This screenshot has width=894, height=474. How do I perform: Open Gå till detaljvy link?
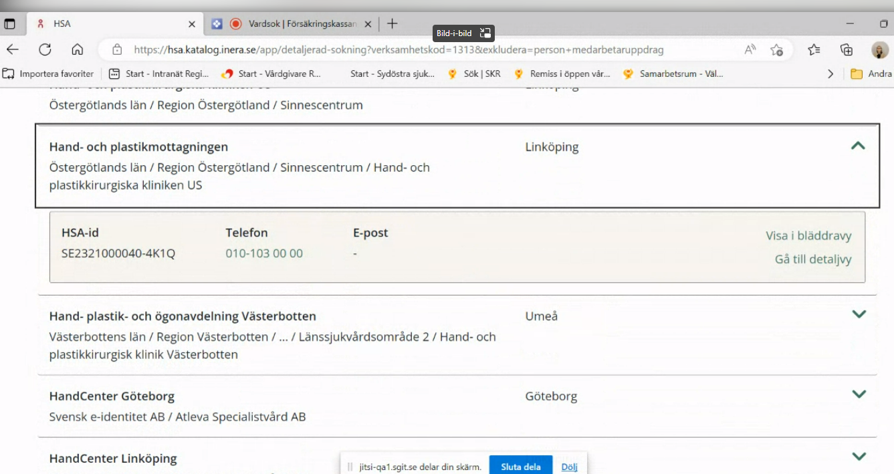pyautogui.click(x=812, y=259)
